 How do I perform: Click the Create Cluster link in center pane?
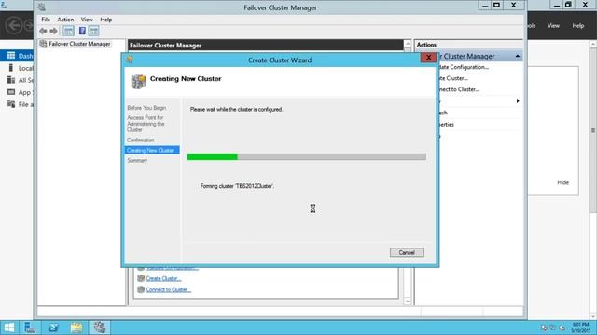point(164,279)
